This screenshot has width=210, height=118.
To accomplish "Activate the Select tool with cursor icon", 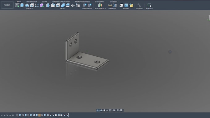I will coord(149,5).
